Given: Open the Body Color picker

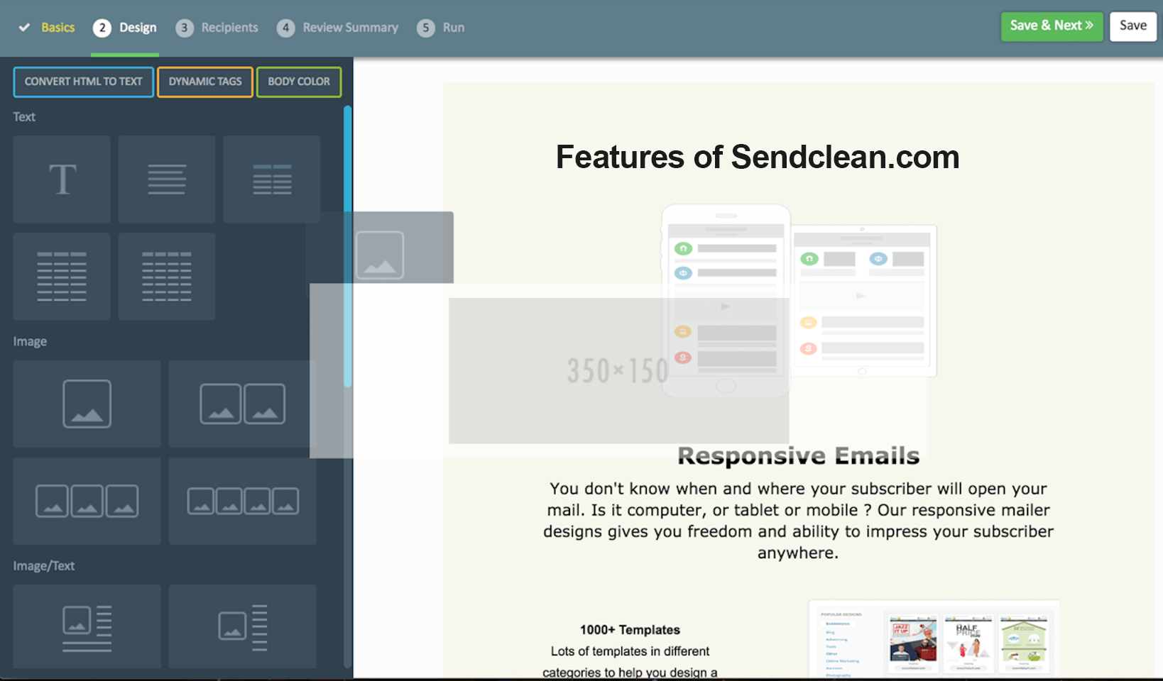Looking at the screenshot, I should tap(299, 82).
